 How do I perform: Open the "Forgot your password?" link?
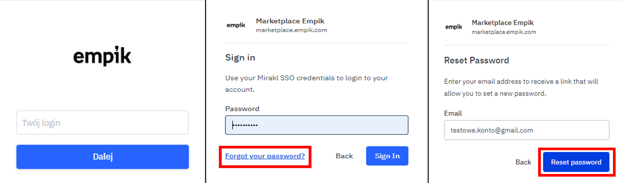[265, 156]
